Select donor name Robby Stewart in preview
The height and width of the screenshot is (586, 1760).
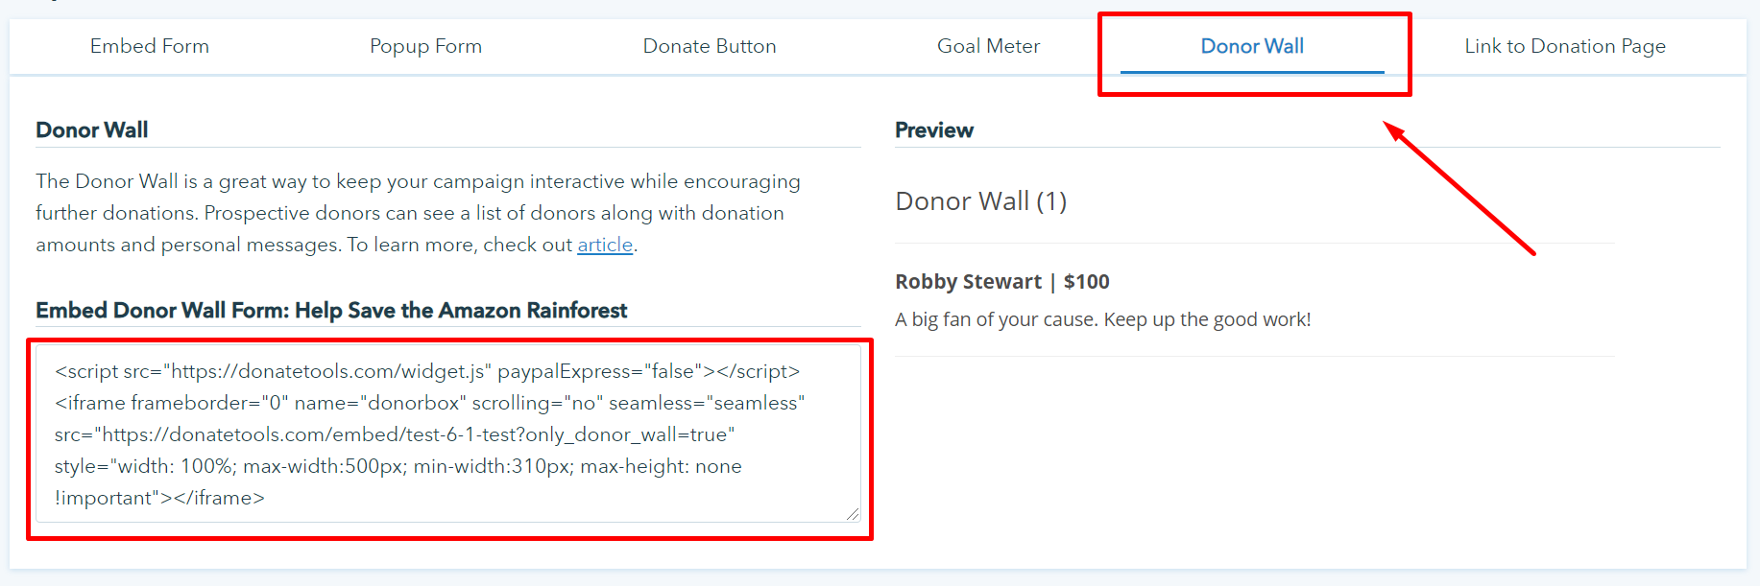[x=968, y=281]
